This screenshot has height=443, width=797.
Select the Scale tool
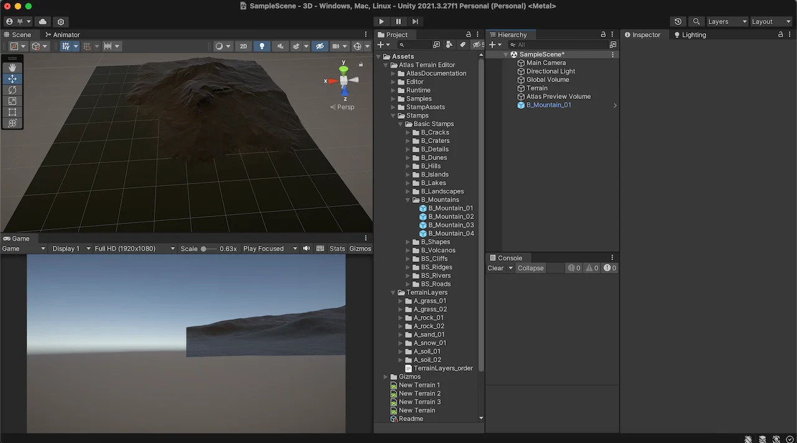tap(12, 101)
